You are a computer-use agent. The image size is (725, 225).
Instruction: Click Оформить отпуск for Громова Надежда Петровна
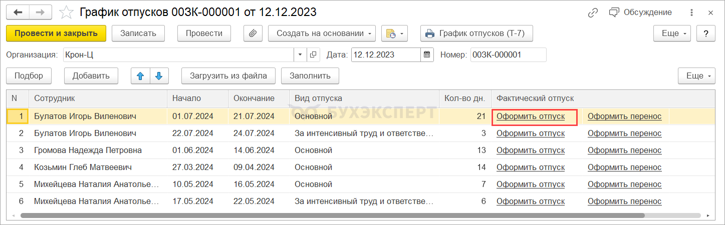pyautogui.click(x=531, y=150)
